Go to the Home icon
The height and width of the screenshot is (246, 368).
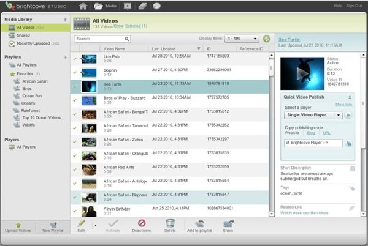[x=83, y=6]
